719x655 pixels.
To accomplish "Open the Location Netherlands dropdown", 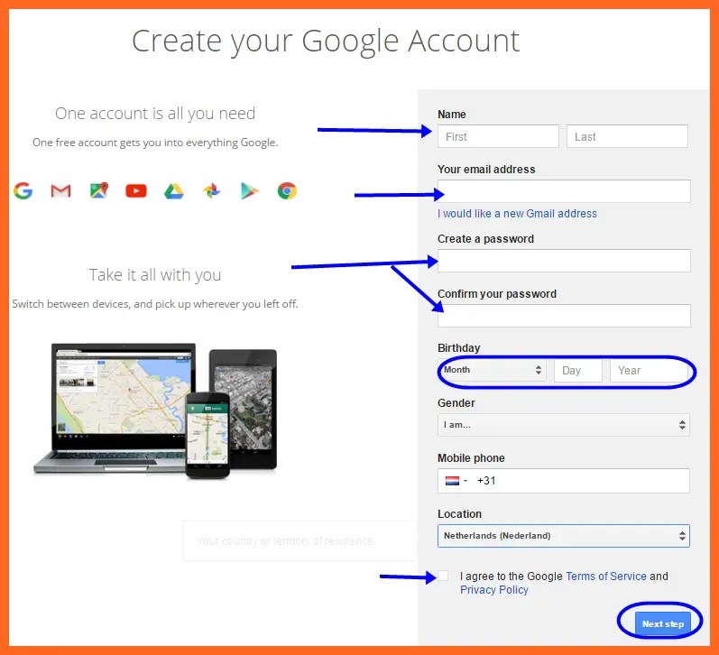I will point(564,536).
